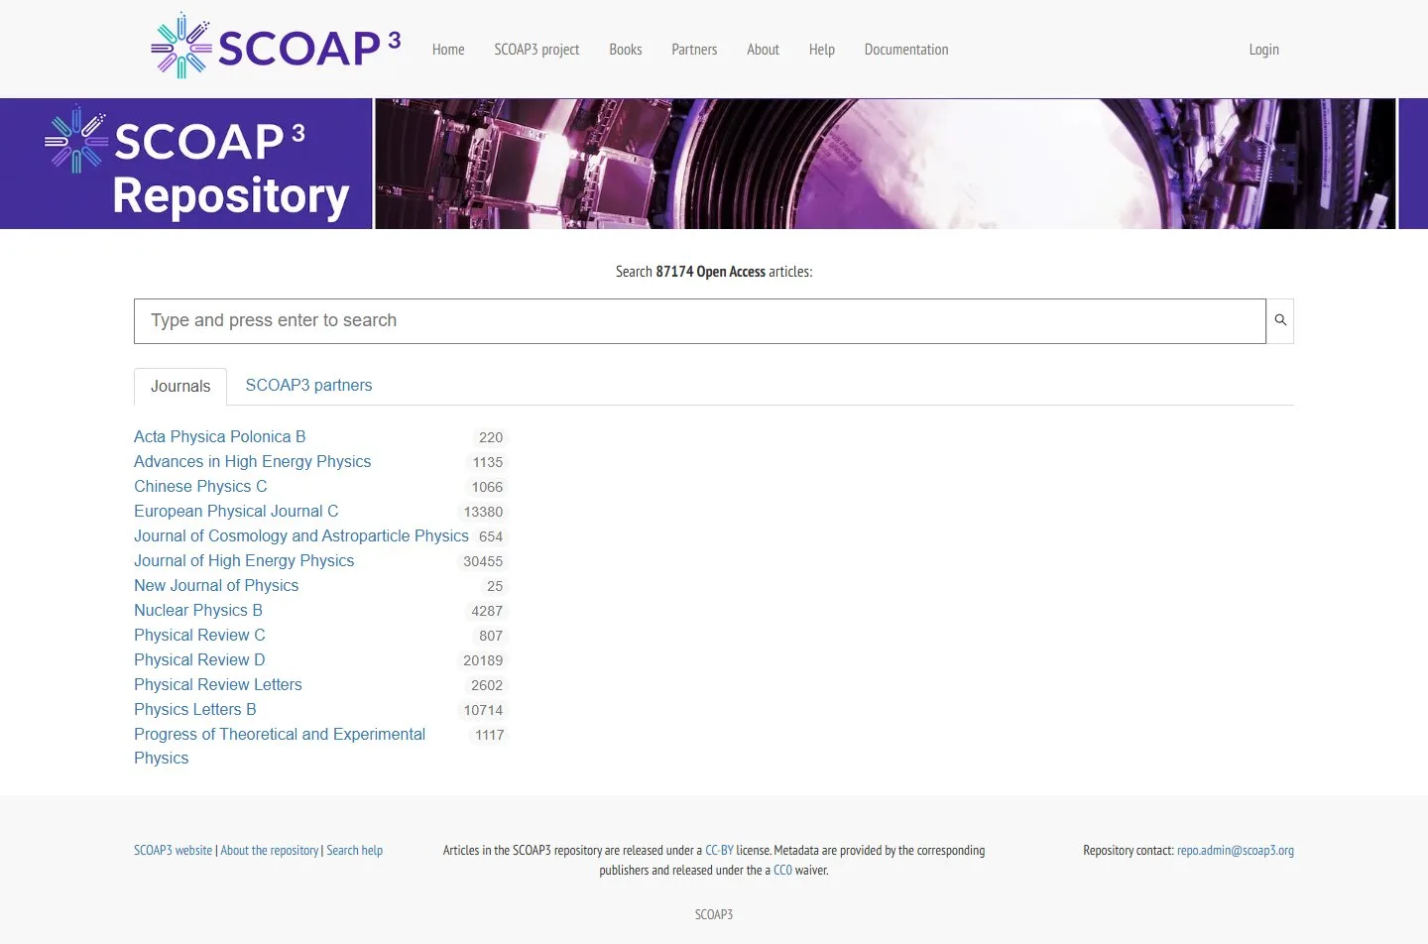Switch to the SCOAP3 partners tab
Viewport: 1428px width, 944px height.
(x=308, y=386)
